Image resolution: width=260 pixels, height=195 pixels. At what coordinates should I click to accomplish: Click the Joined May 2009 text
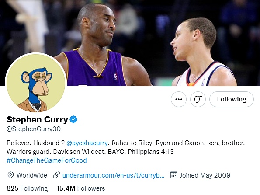[205, 175]
